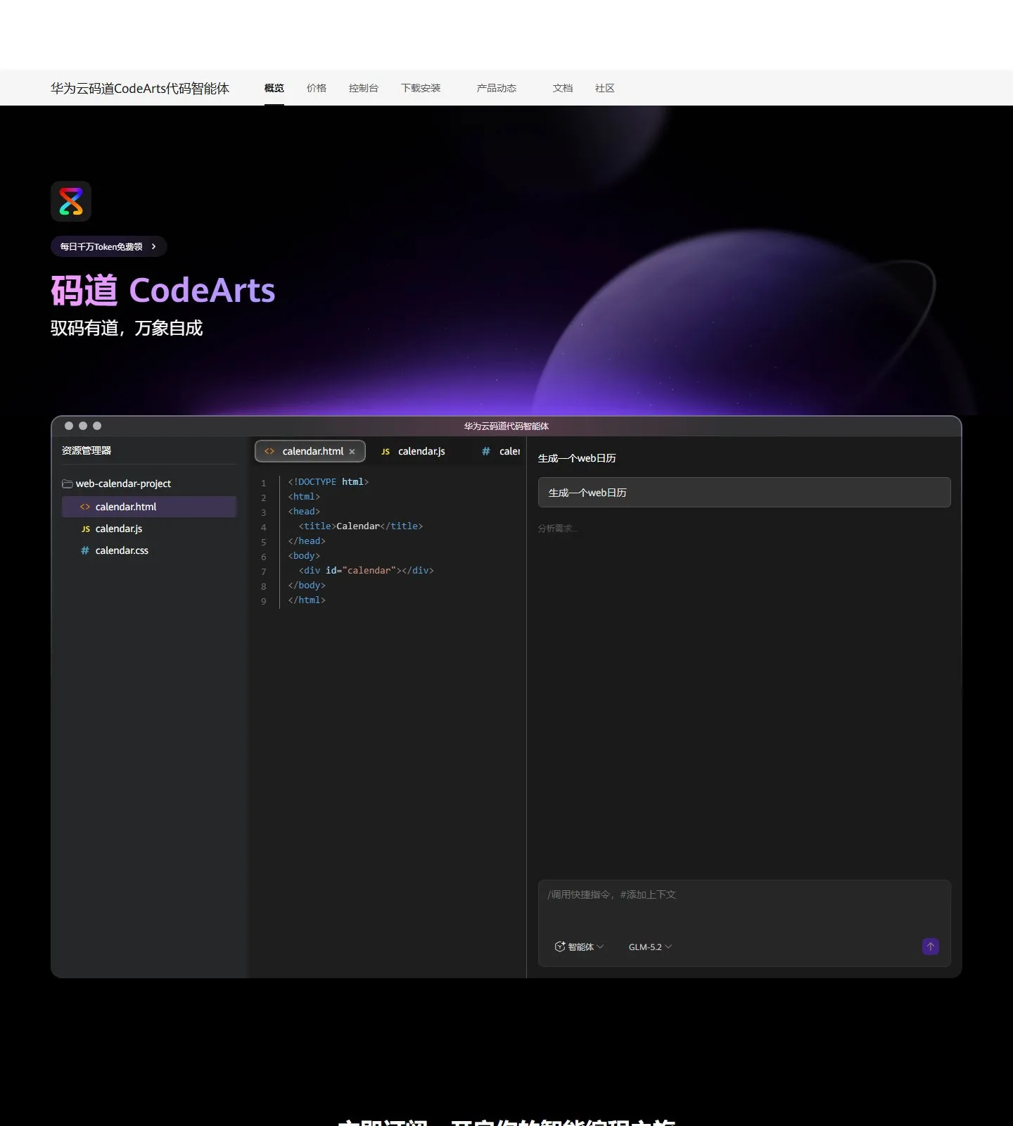Screen dimensions: 1013x1126
Task: Close the calendar.html editor tab
Action: [352, 452]
